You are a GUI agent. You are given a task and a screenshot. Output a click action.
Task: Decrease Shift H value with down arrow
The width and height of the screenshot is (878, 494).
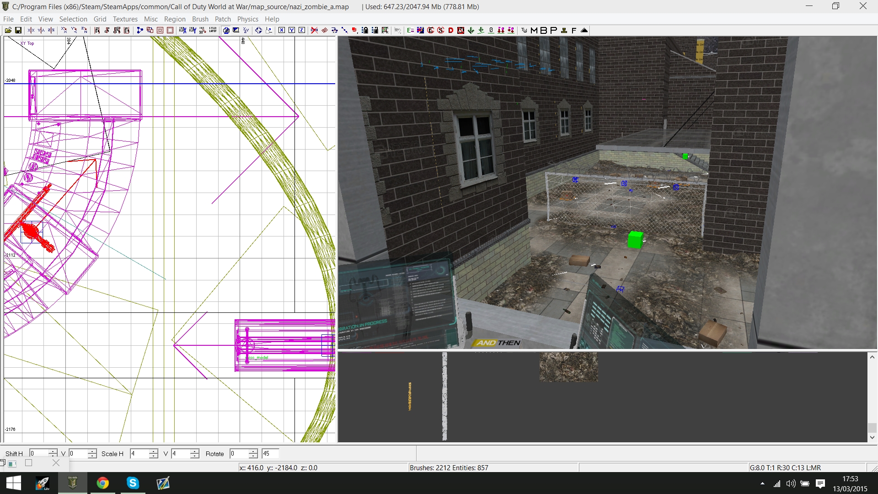[x=53, y=456]
